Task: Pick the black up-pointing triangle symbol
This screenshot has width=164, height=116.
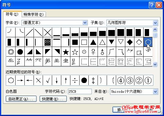Action: coord(93,42)
